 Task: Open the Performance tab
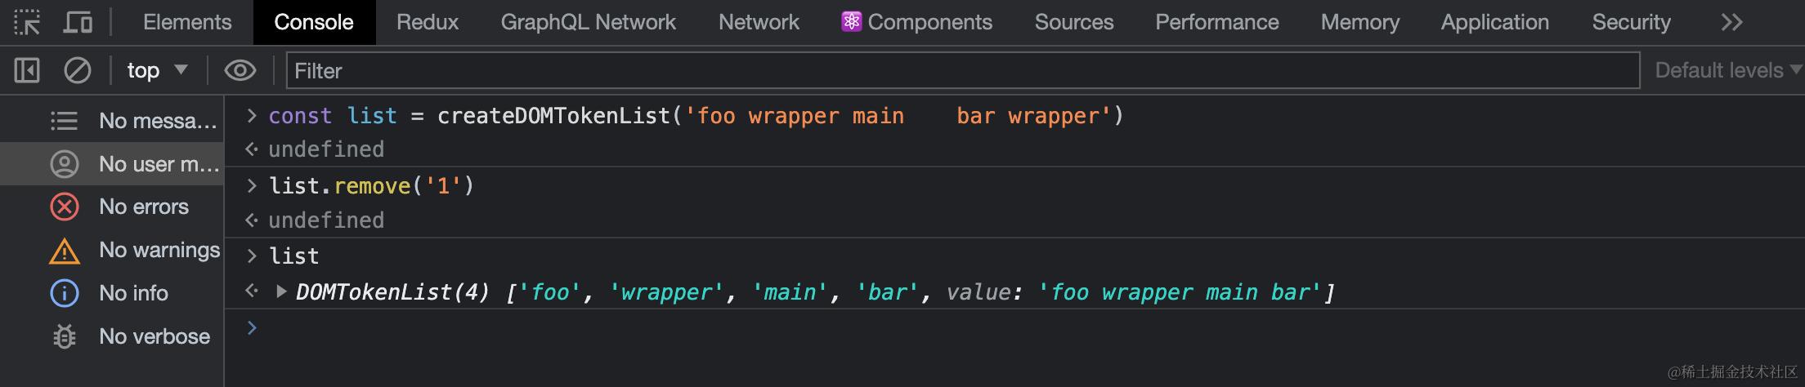pyautogui.click(x=1216, y=22)
